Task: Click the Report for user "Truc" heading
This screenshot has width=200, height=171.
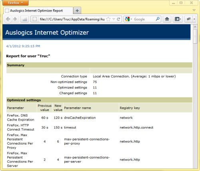Action: point(28,56)
